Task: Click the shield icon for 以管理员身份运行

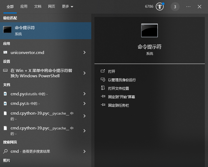Action: (103, 79)
